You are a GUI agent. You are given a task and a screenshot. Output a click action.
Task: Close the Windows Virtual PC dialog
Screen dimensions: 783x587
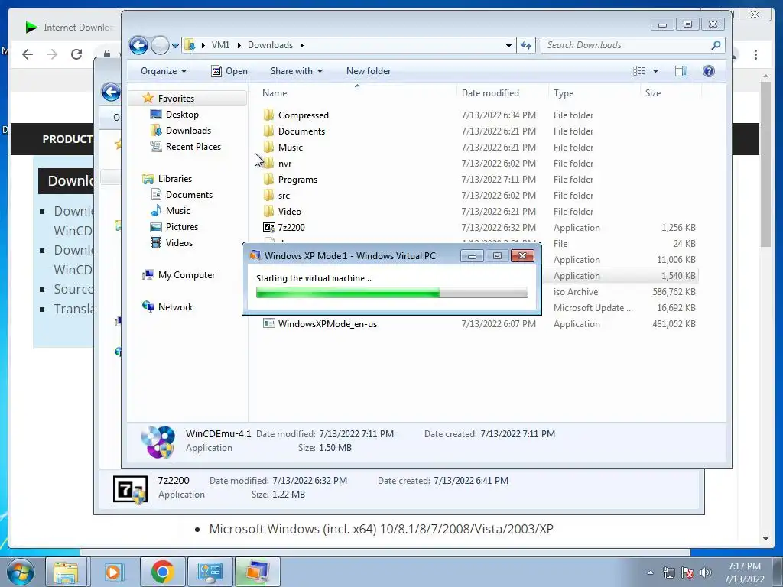tap(522, 255)
